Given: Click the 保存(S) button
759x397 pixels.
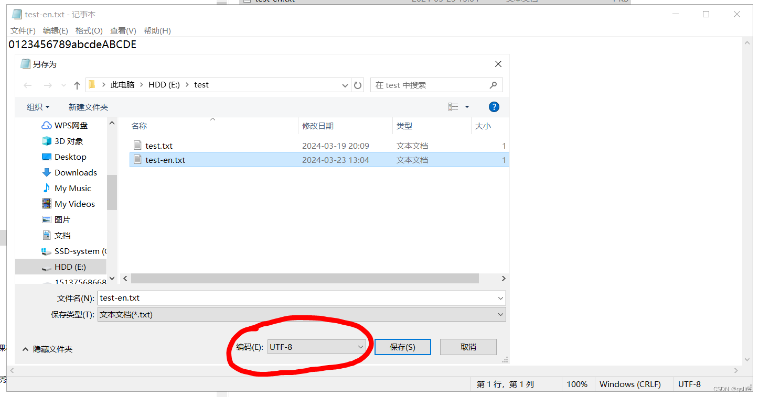Looking at the screenshot, I should tap(403, 347).
